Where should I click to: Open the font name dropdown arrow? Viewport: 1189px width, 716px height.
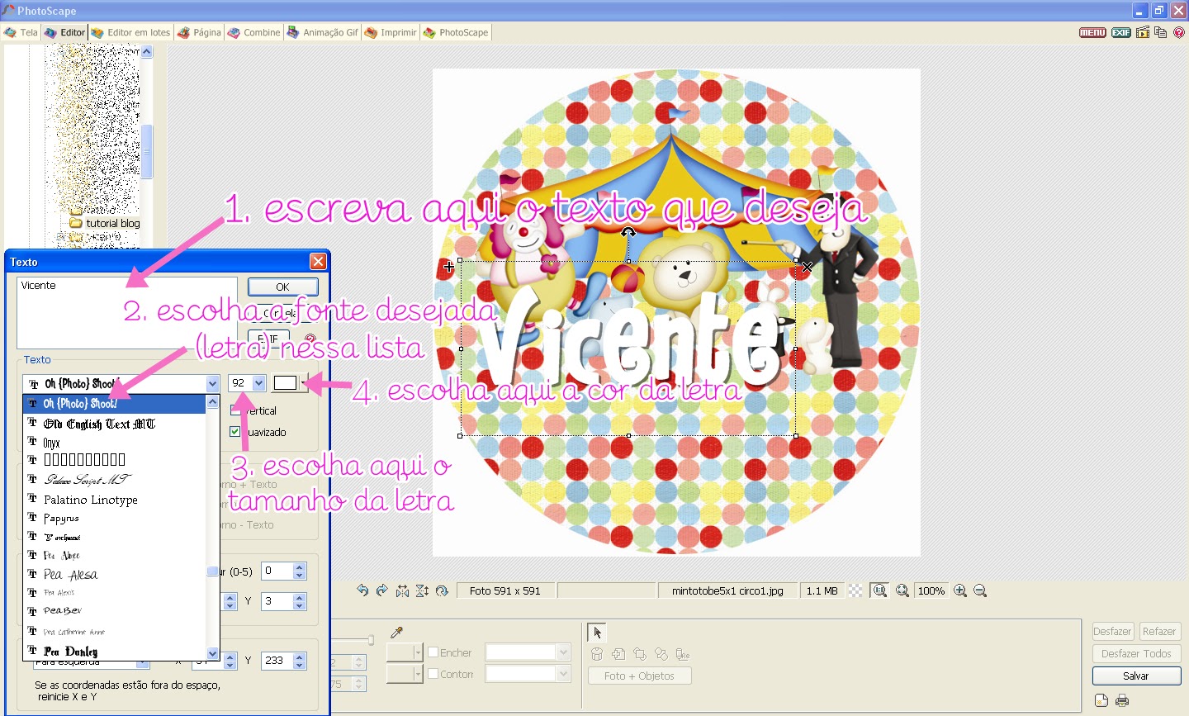click(212, 383)
